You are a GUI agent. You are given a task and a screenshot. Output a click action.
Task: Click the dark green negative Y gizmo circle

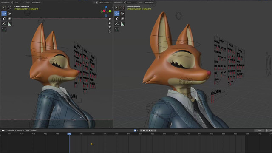pyautogui.click(x=102, y=11)
